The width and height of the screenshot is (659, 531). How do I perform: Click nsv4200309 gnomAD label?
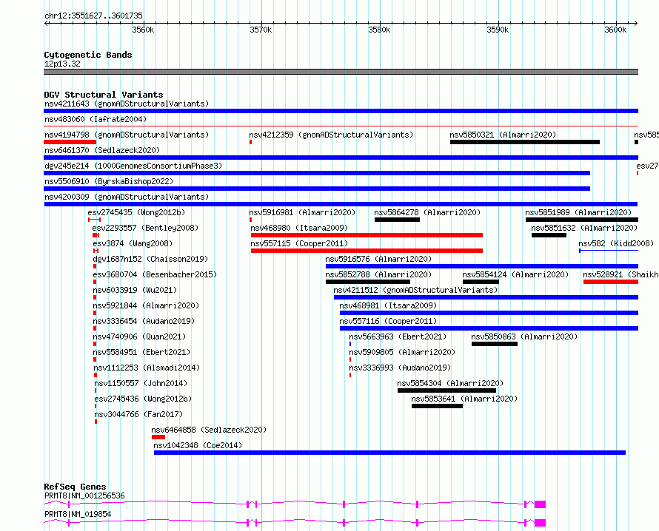click(127, 197)
